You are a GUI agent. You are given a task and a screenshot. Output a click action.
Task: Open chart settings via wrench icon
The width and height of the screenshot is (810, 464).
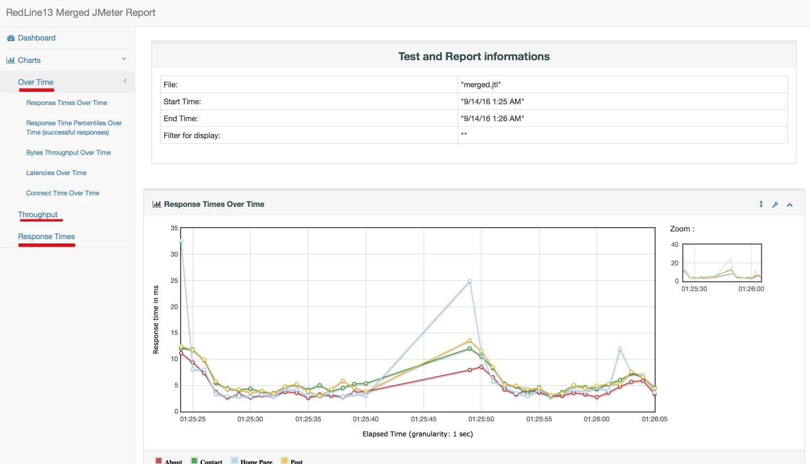tap(775, 205)
